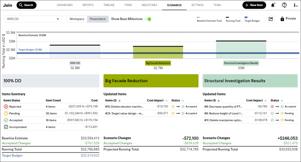Click the Private lock icon
Image resolution: width=301 pixels, height=162 pixels.
tap(282, 19)
